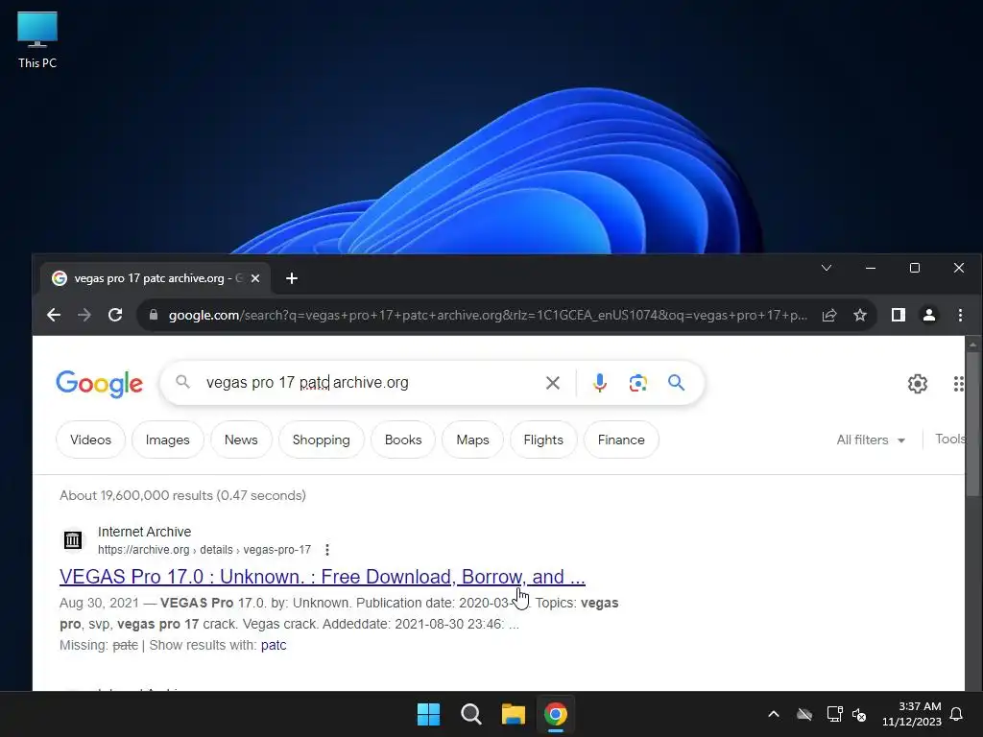Screen dimensions: 983x737
Task: Show hidden system tray icons
Action: [774, 714]
